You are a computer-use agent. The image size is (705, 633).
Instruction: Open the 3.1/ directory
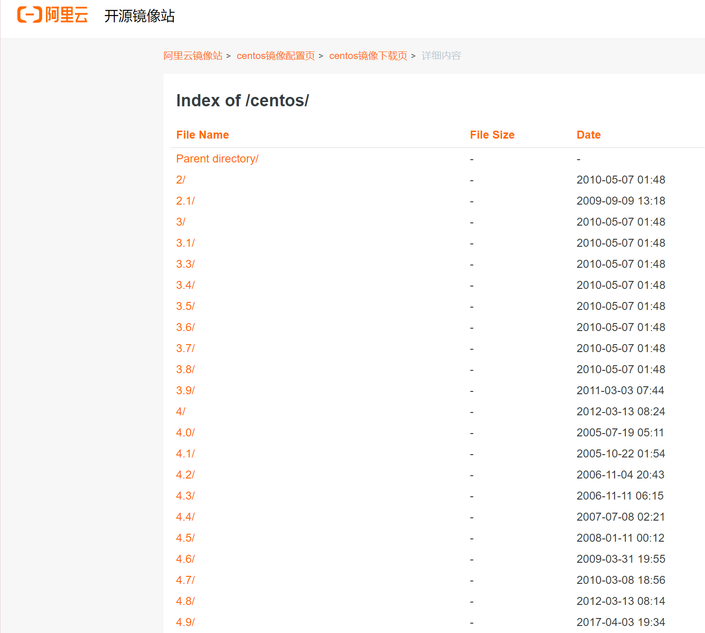click(x=185, y=243)
